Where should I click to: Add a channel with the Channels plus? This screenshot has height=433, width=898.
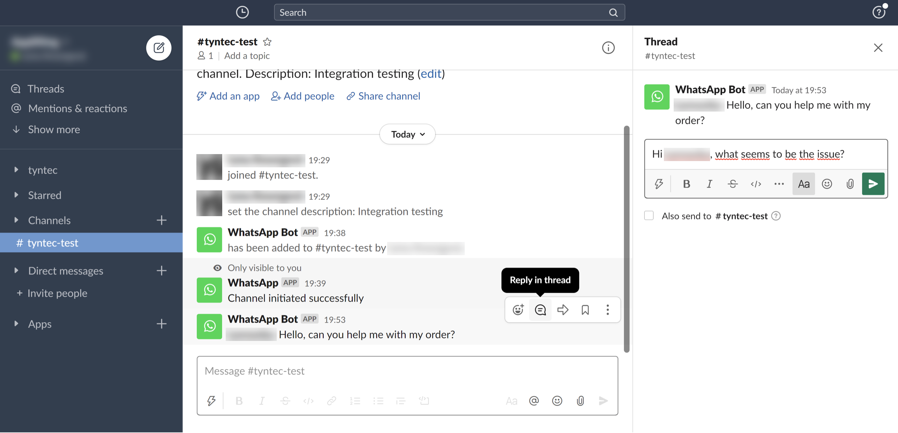point(161,220)
